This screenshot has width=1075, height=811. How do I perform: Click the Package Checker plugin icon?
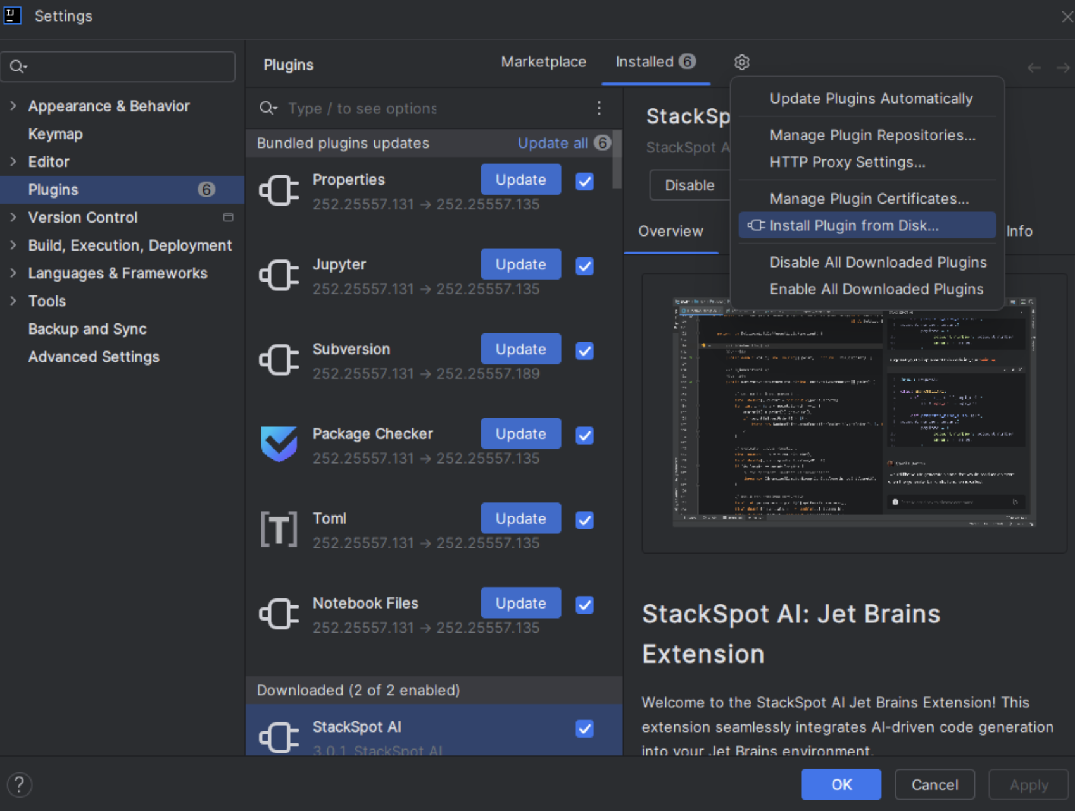pyautogui.click(x=279, y=444)
